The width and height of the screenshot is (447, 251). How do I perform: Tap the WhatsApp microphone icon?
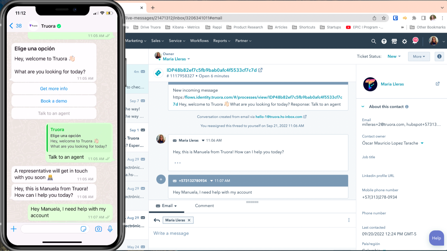(x=110, y=229)
